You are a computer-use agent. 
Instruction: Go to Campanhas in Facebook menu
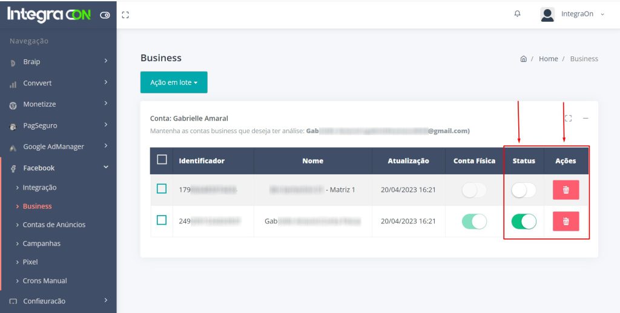pyautogui.click(x=41, y=243)
